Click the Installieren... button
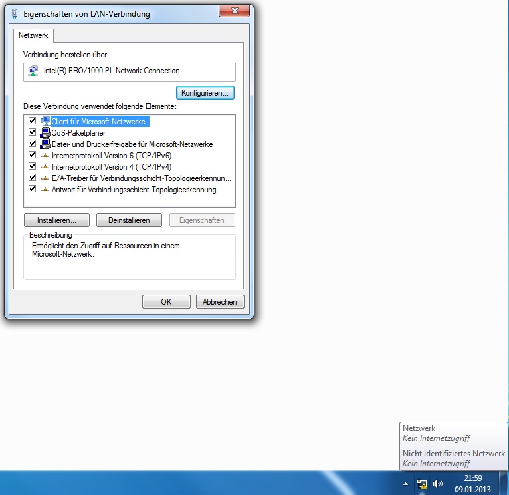This screenshot has width=509, height=495. 56,220
